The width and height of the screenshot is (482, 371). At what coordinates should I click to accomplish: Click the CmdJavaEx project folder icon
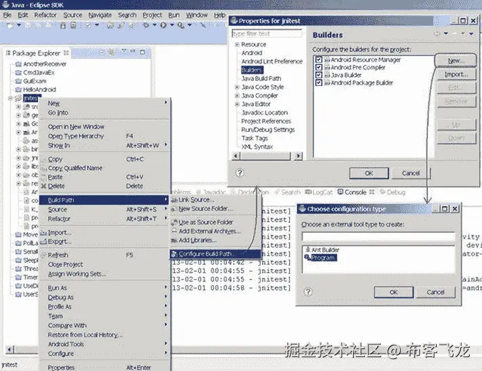tap(18, 73)
